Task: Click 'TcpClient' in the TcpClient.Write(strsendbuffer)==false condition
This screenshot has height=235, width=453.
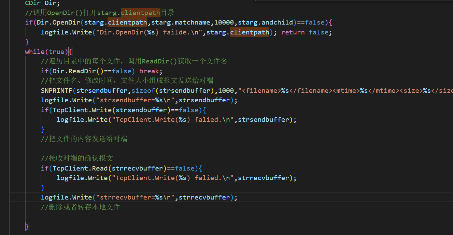Action: click(x=70, y=110)
